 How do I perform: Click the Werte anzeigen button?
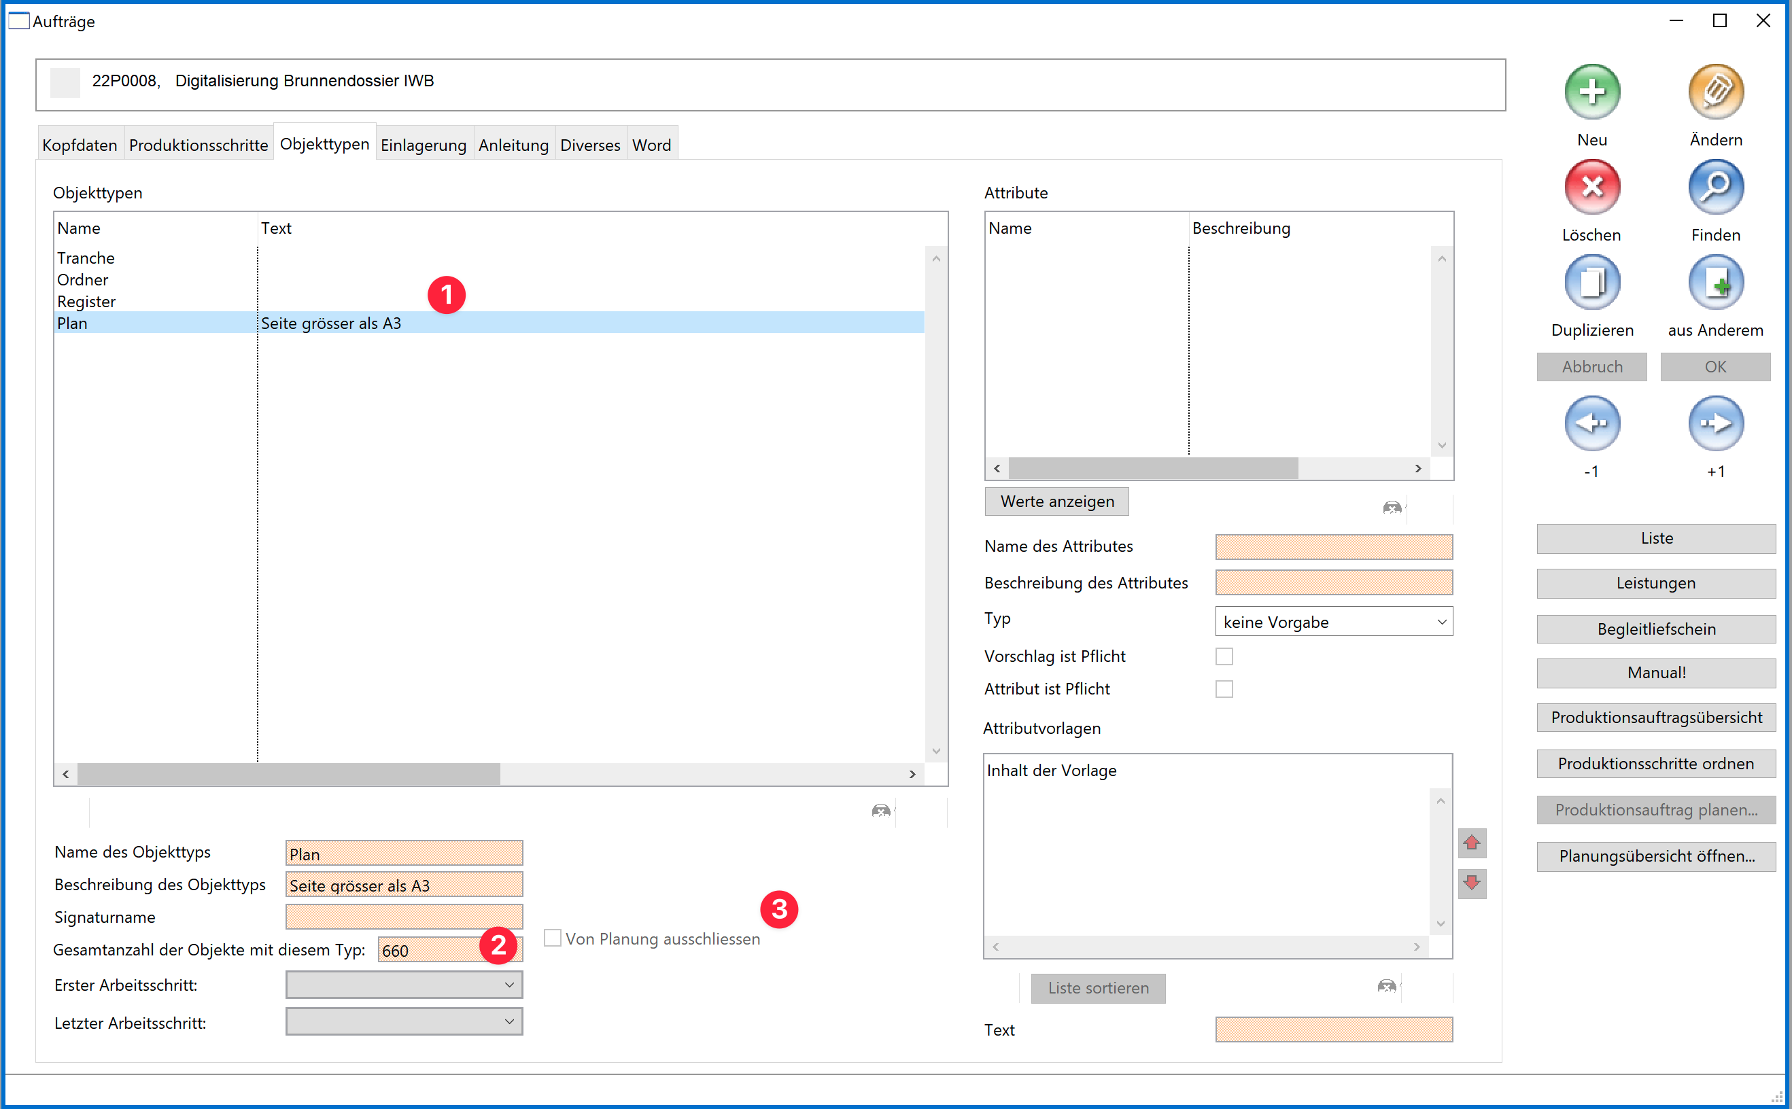pyautogui.click(x=1056, y=501)
